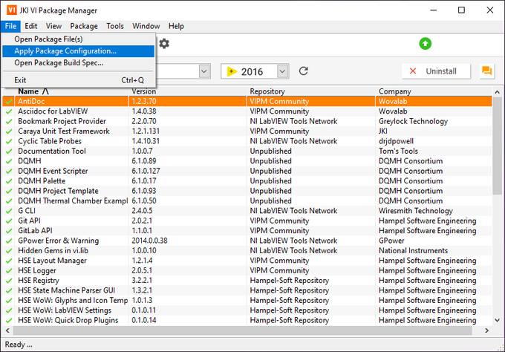The height and width of the screenshot is (352, 505).
Task: Click the checkmark beside Cyclic Table Probes
Action: [x=9, y=141]
